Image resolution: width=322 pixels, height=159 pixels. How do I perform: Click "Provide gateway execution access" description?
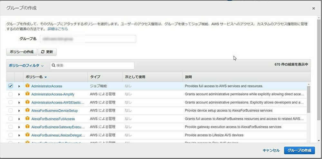point(233,127)
